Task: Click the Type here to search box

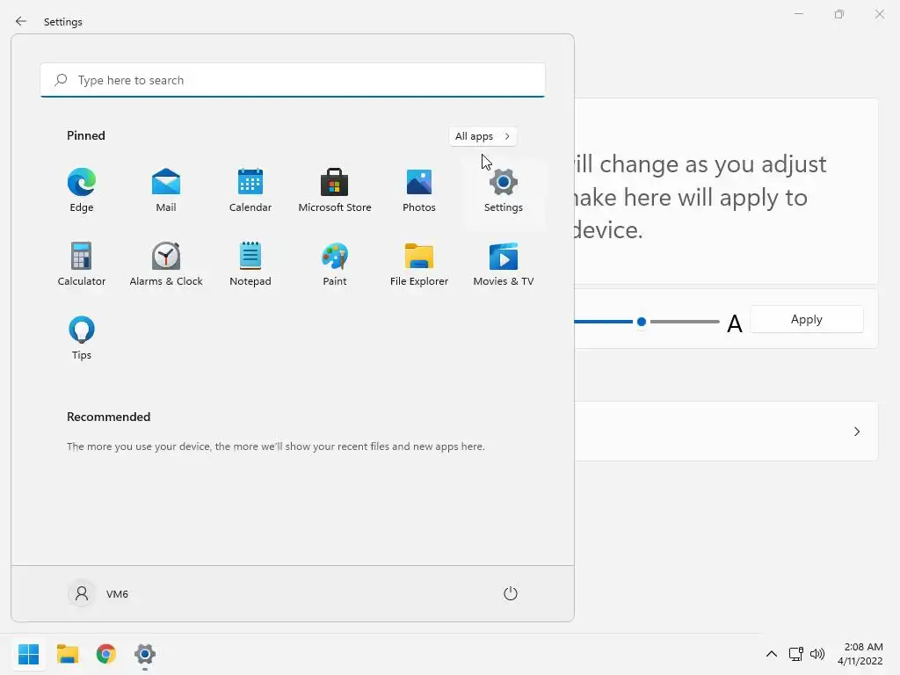Action: tap(293, 80)
